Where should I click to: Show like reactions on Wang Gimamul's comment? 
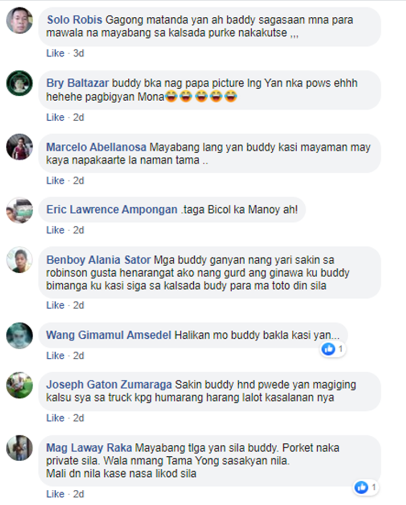pos(333,349)
